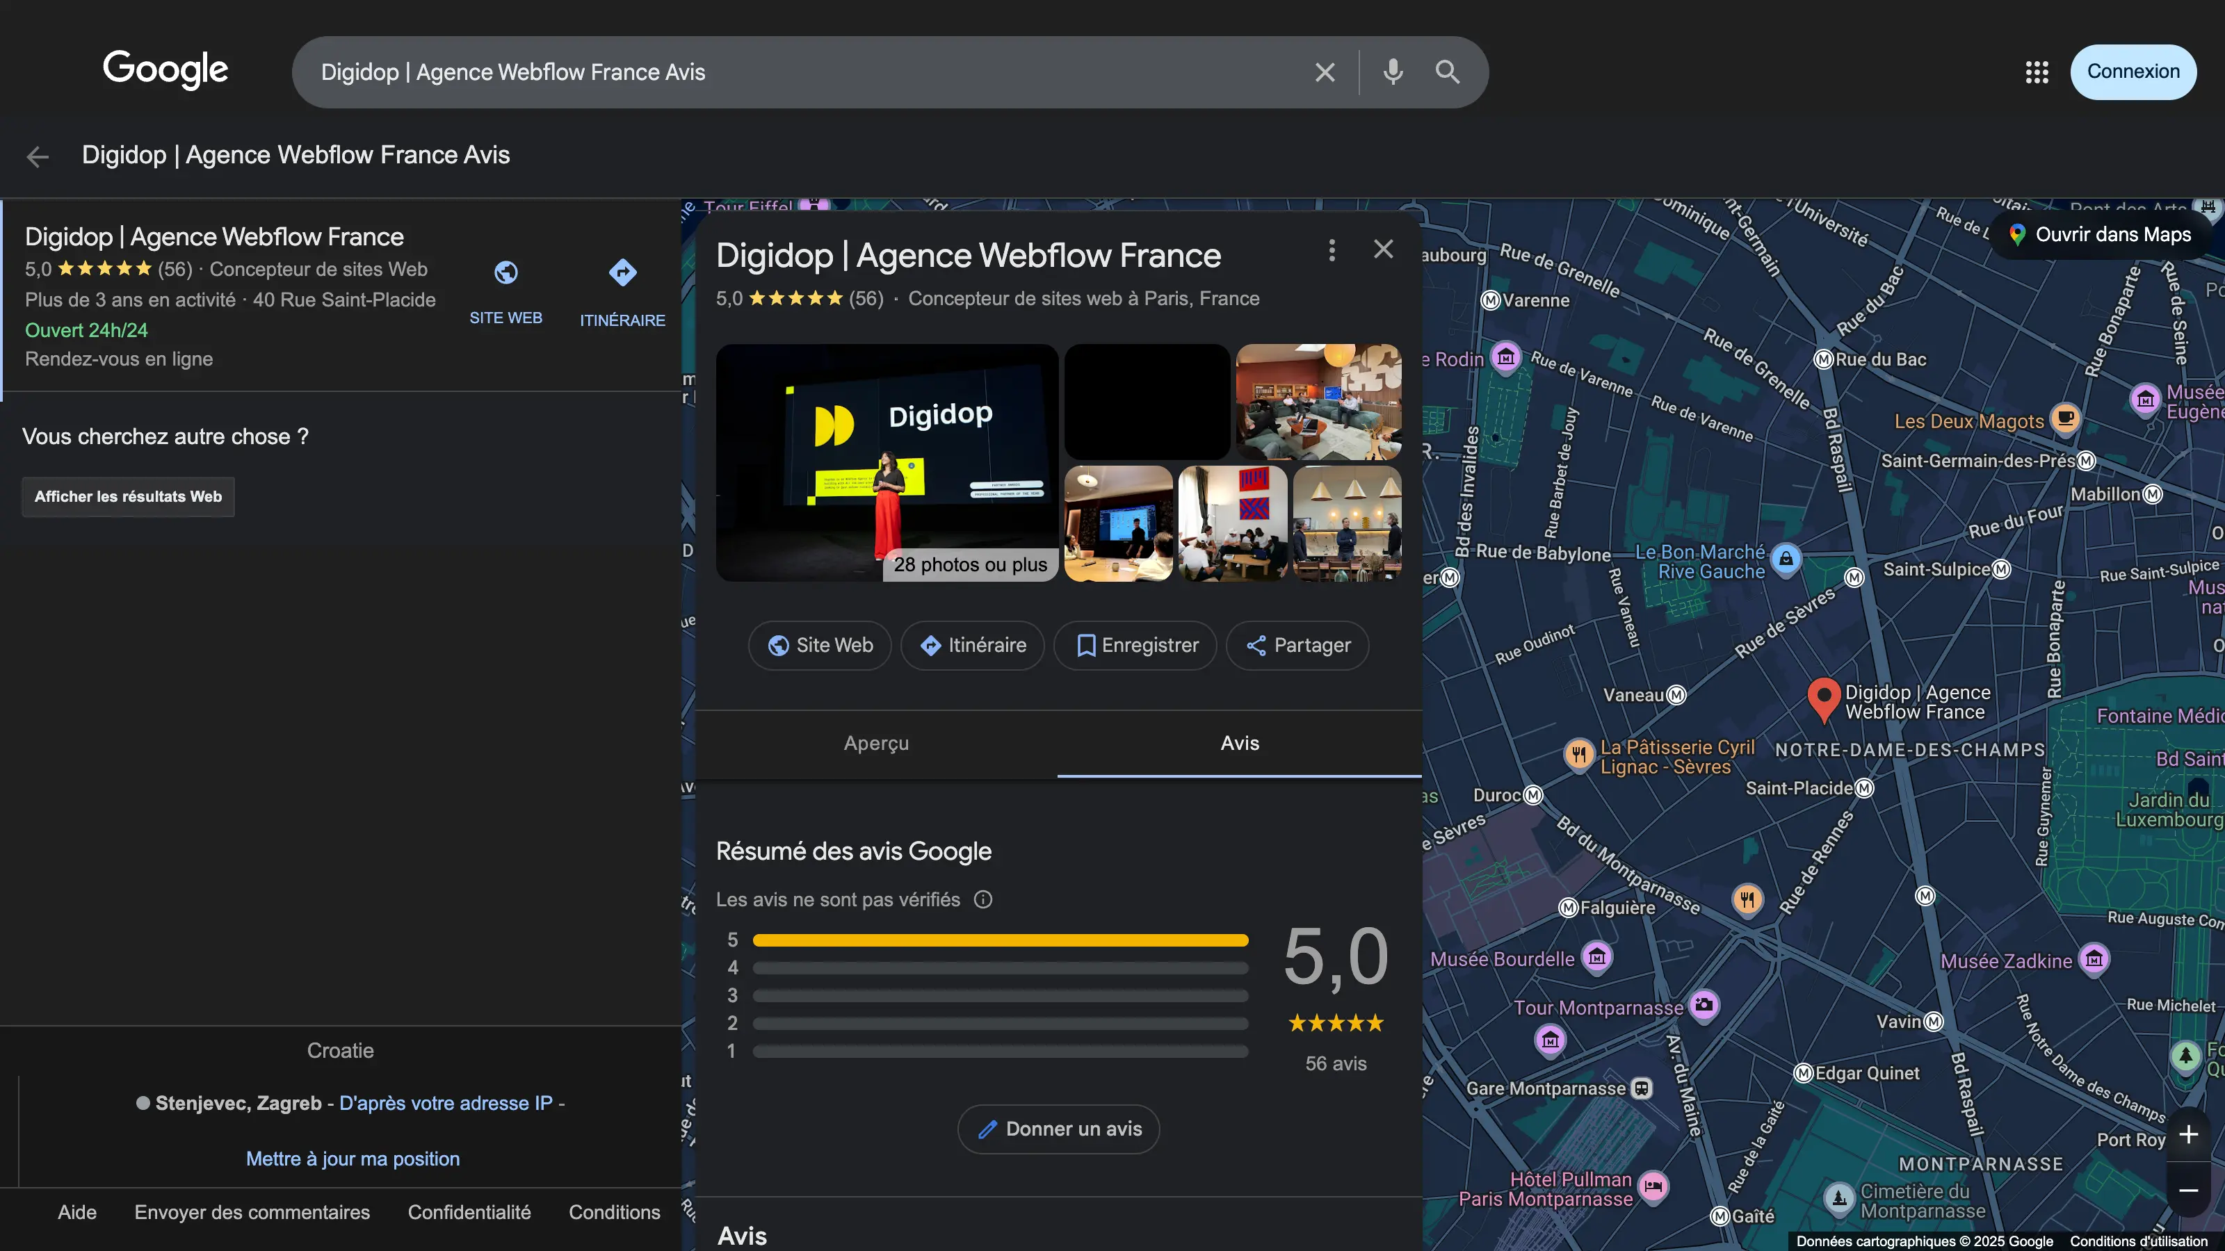Open the pendant lamps kitchen photo
This screenshot has width=2225, height=1251.
tap(1347, 524)
